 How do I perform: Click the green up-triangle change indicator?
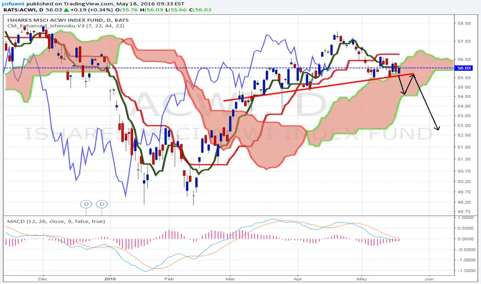[x=66, y=10]
